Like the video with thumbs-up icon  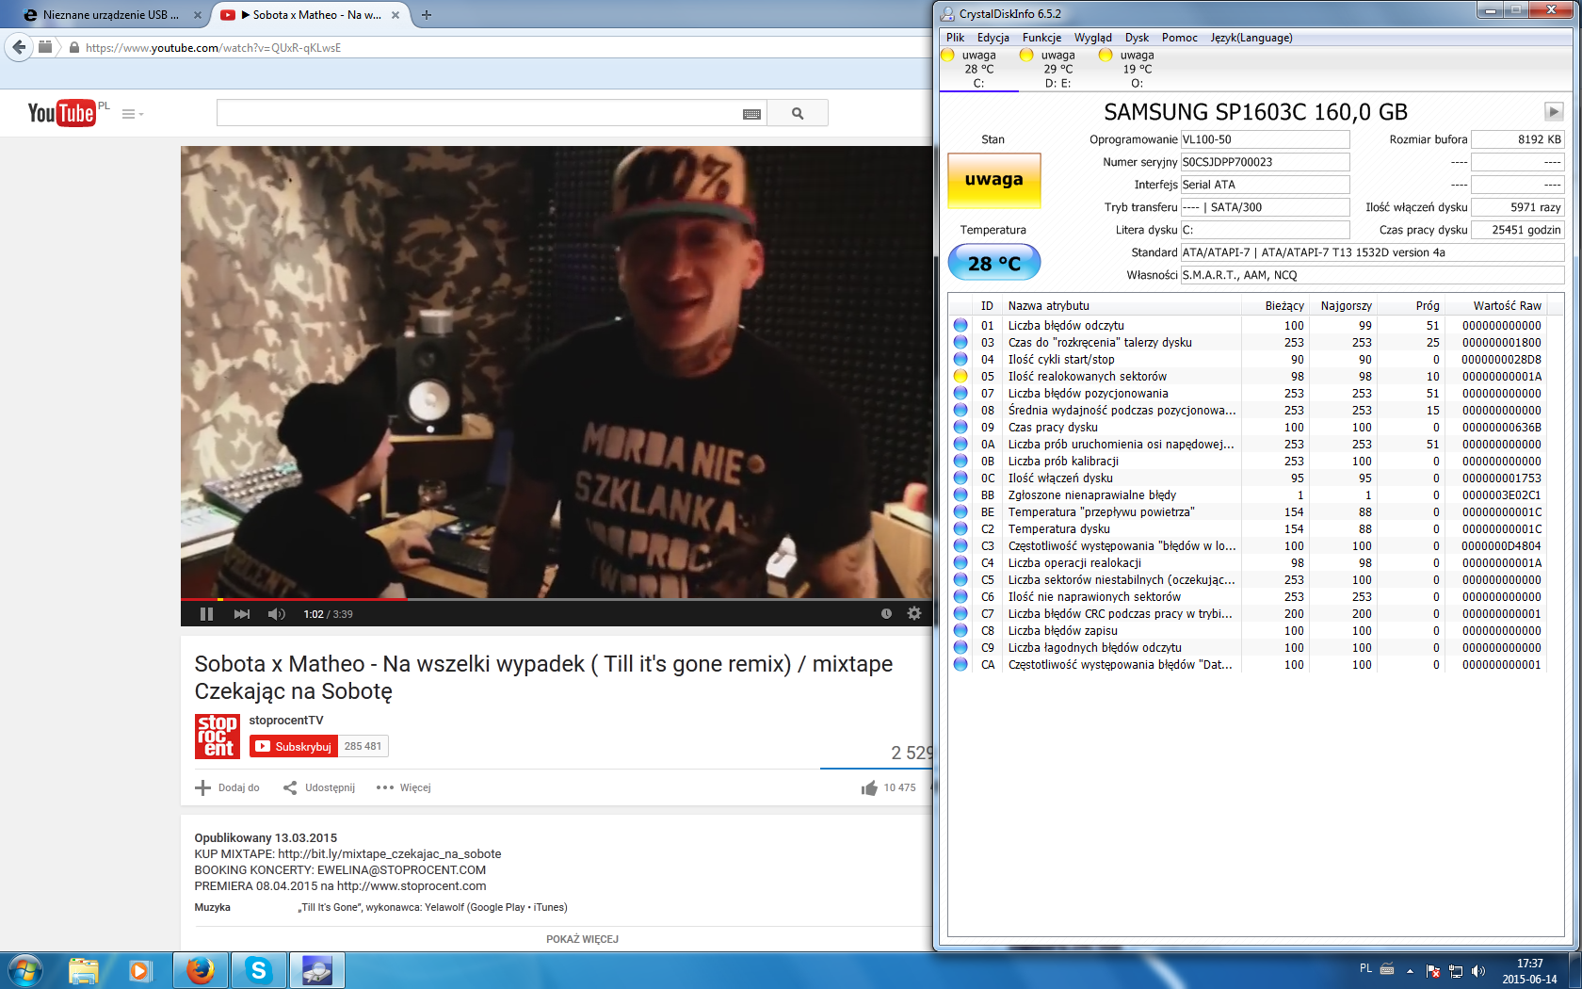point(869,787)
